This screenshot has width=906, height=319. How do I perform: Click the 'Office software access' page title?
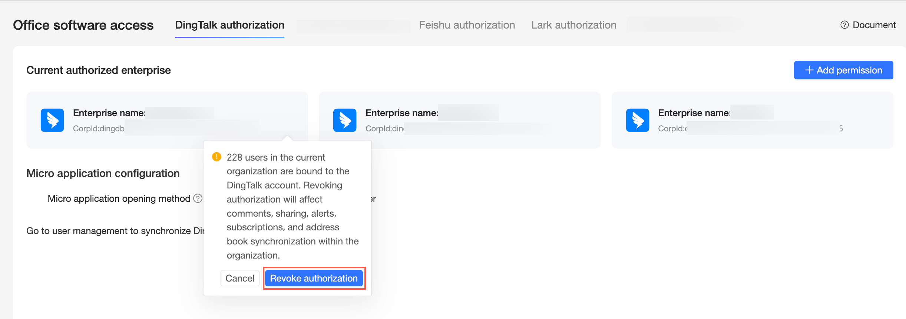point(83,25)
